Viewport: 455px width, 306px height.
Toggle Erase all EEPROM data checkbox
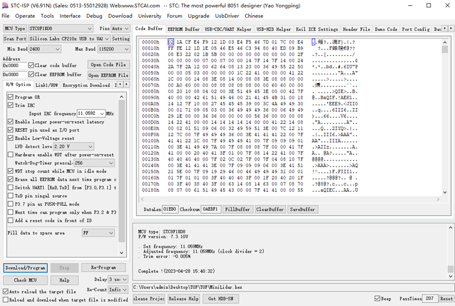(x=11, y=179)
